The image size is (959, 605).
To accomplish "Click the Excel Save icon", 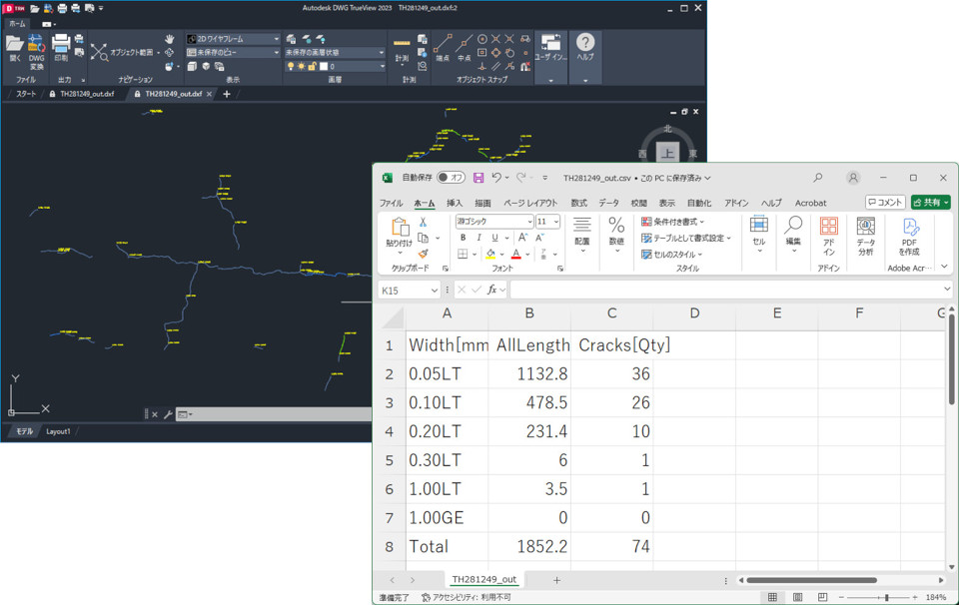I will tap(479, 178).
